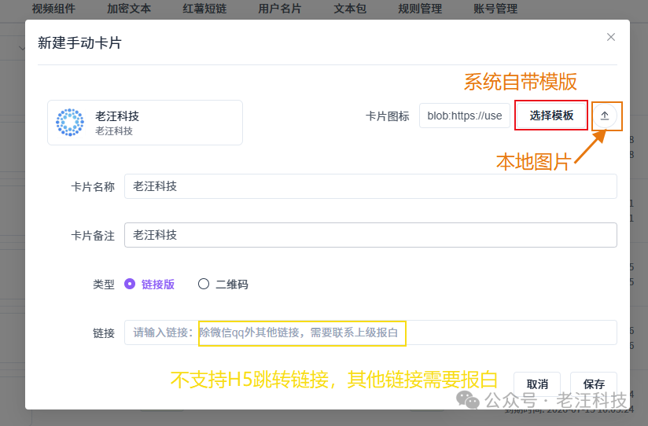
Task: Open the 文本包 tab
Action: click(x=350, y=9)
